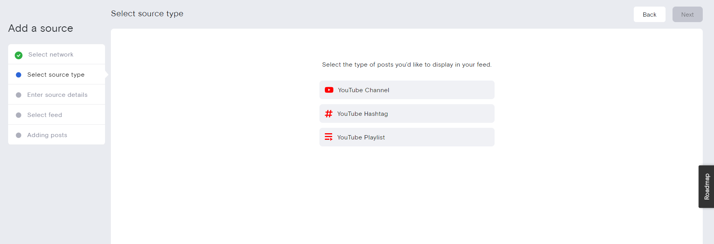
Task: Click the red playlist lines icon
Action: click(329, 137)
